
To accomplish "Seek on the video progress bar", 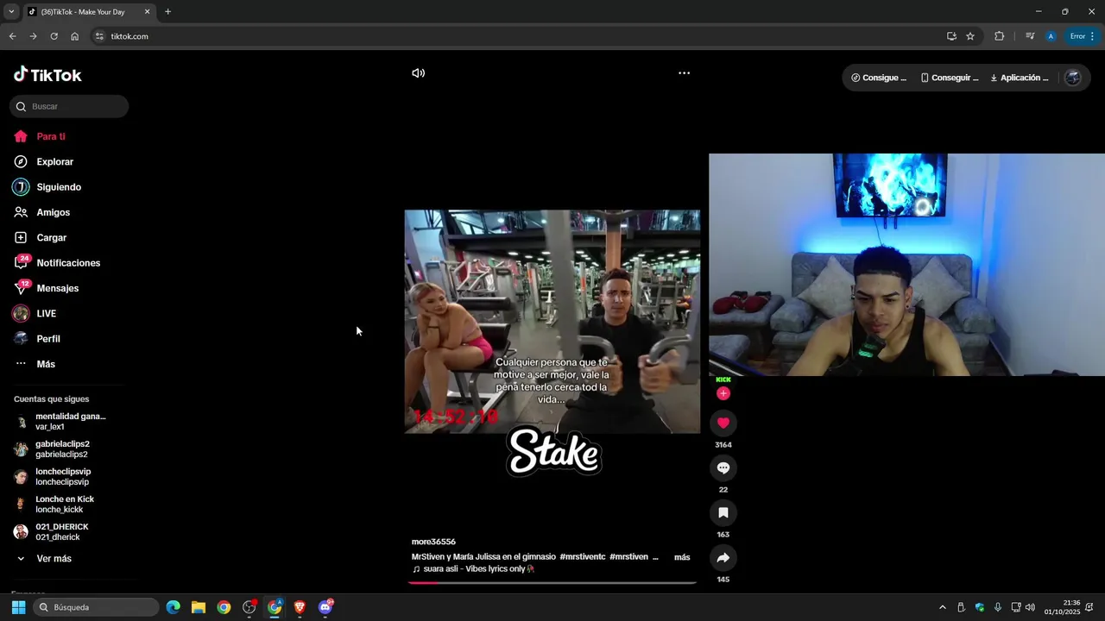I will pyautogui.click(x=552, y=583).
